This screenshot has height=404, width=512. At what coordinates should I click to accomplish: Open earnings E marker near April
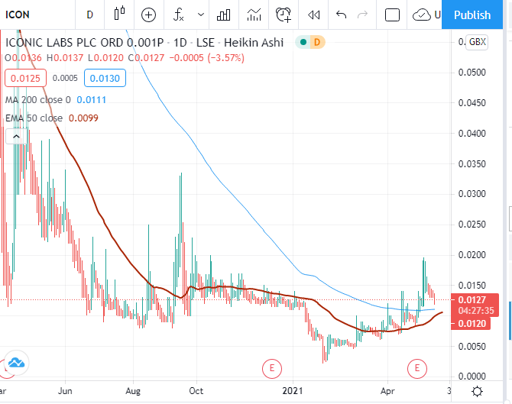tap(417, 368)
